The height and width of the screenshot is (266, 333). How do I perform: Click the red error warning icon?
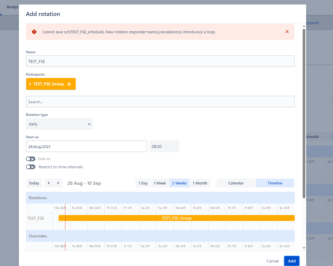click(34, 32)
